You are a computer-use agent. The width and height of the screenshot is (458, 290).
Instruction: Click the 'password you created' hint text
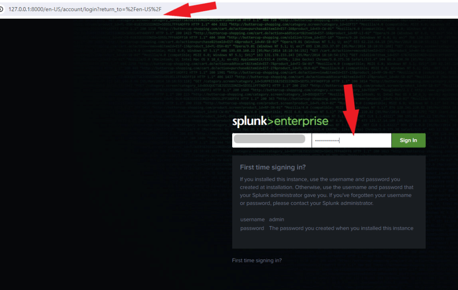click(x=341, y=228)
